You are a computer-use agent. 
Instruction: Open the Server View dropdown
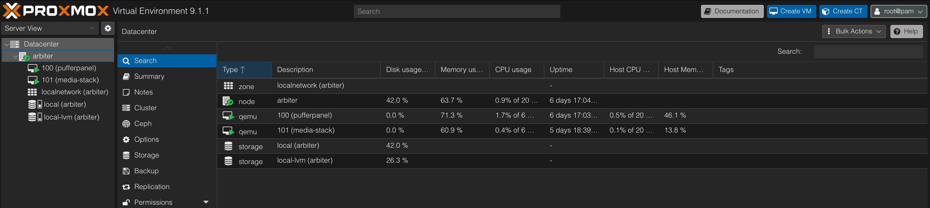point(50,28)
